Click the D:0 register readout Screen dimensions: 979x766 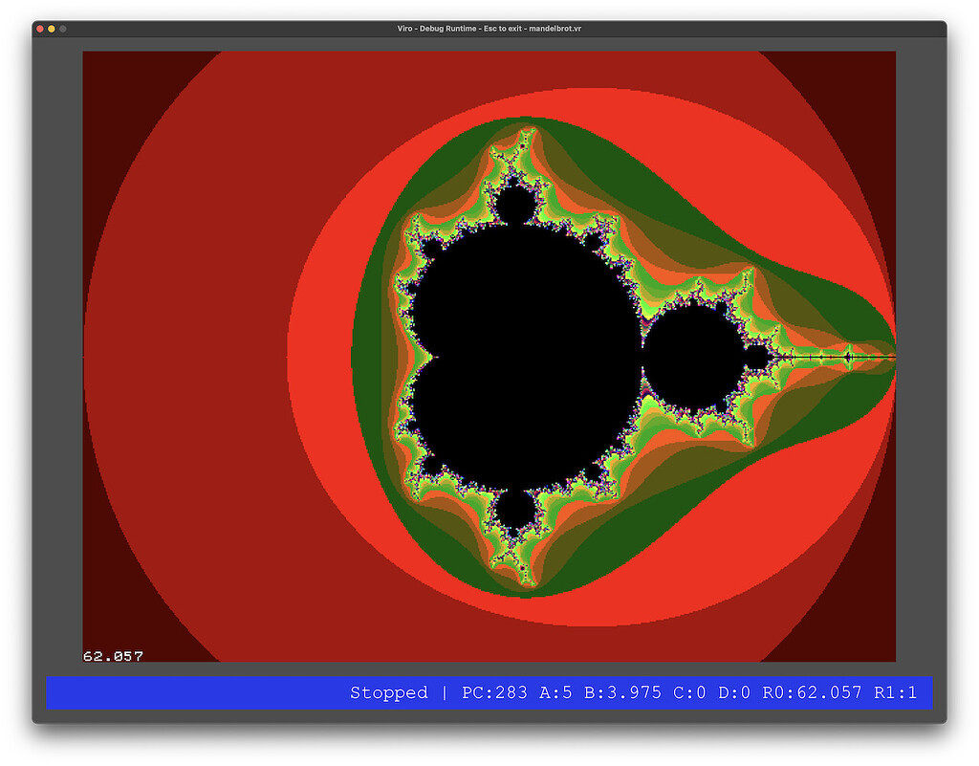(734, 692)
